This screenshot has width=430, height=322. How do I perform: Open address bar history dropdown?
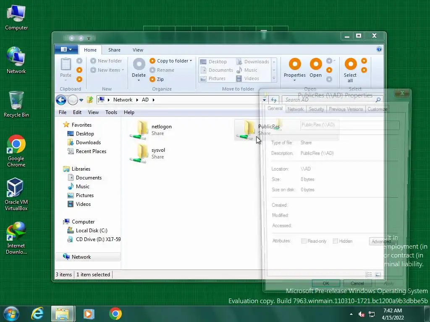pos(264,100)
